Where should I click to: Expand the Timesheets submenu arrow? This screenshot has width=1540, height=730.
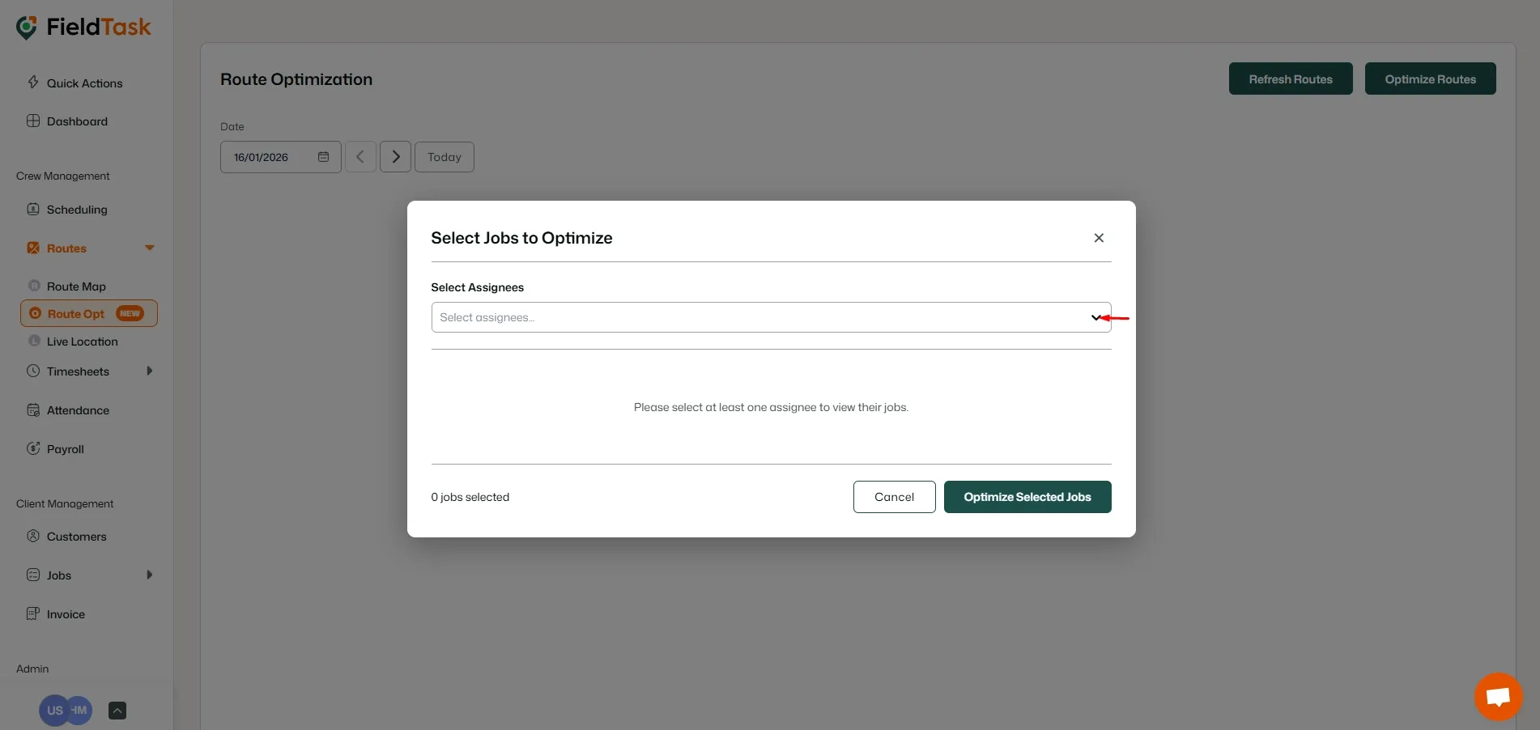click(150, 371)
